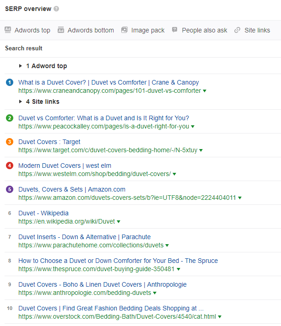Click the amazon.com duvets-covers-sets URL link
This screenshot has height=326, width=281.
click(127, 198)
